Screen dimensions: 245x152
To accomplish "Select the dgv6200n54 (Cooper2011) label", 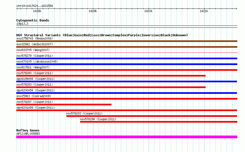I will [36, 90].
